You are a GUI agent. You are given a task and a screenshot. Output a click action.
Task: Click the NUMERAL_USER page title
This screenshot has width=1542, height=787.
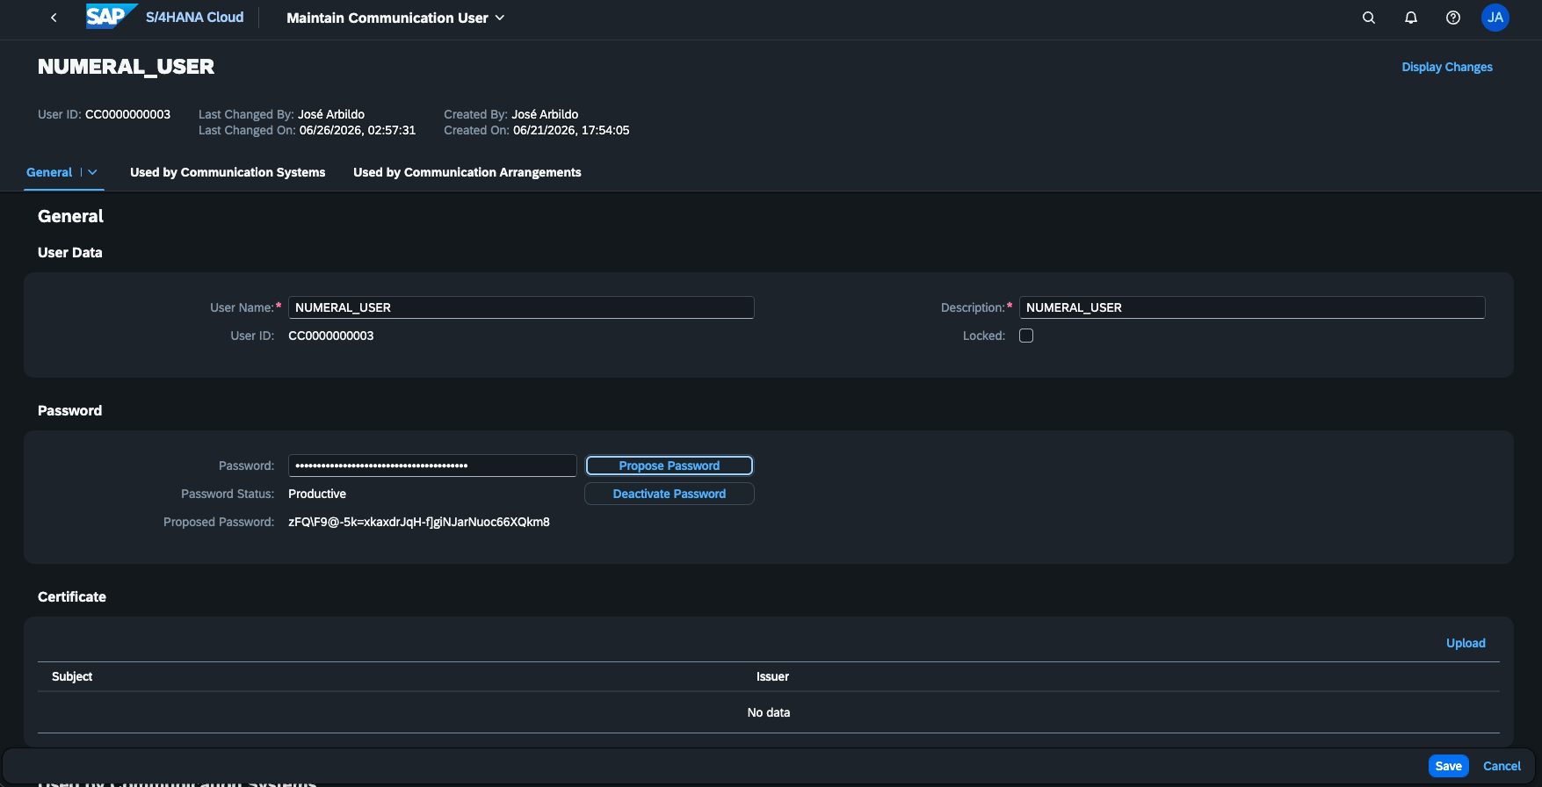click(x=126, y=67)
